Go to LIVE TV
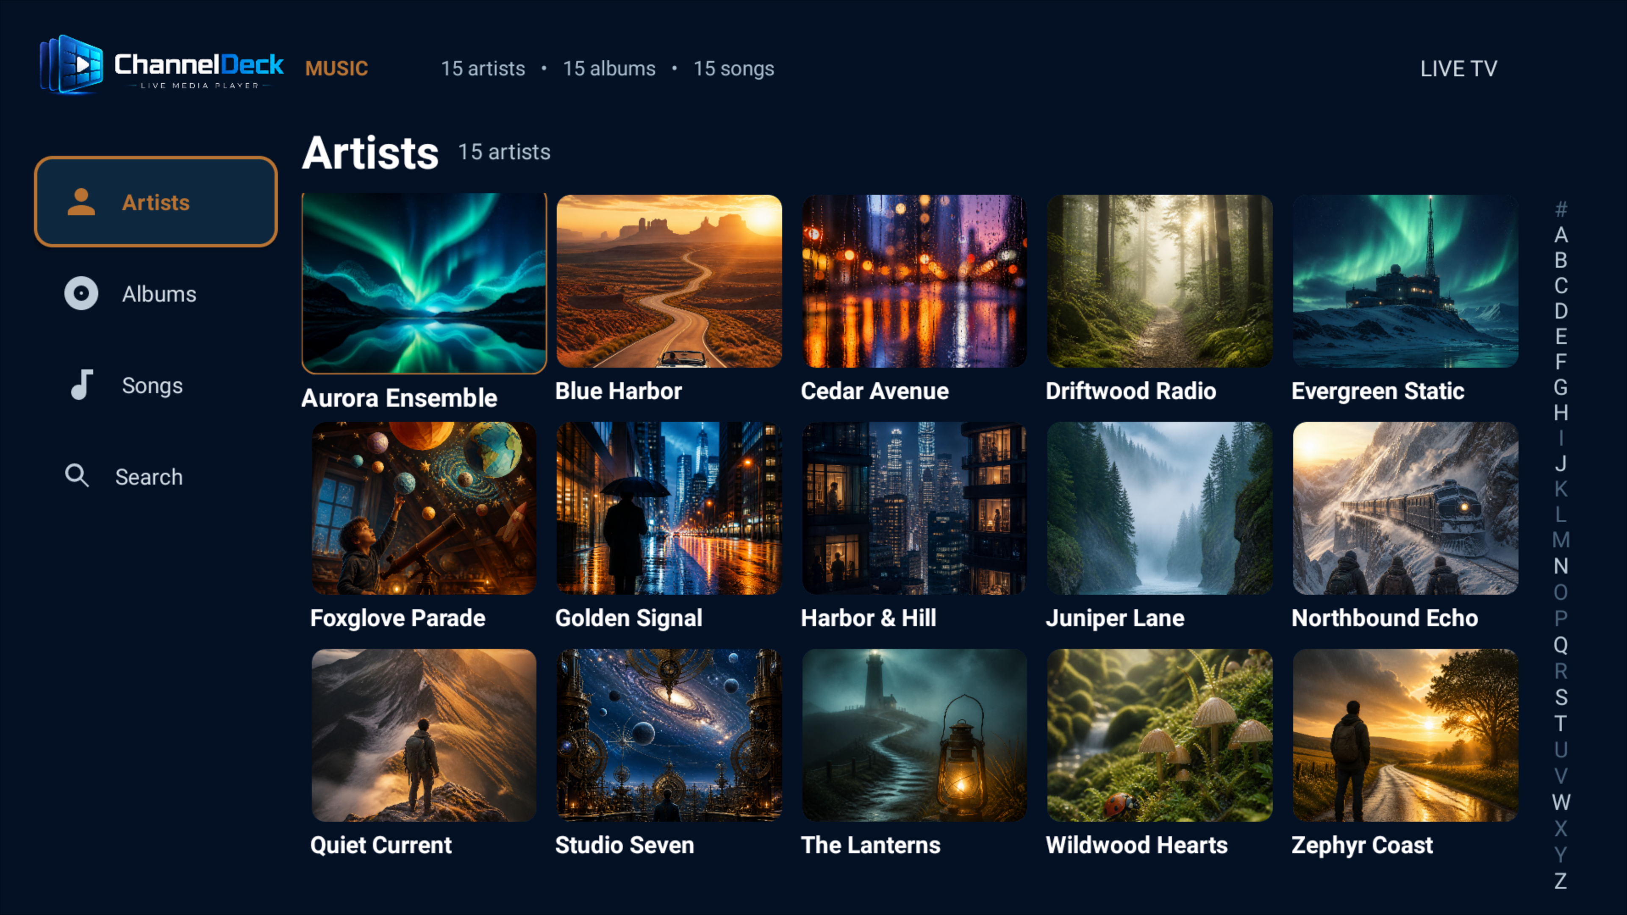The width and height of the screenshot is (1627, 915). [x=1458, y=68]
